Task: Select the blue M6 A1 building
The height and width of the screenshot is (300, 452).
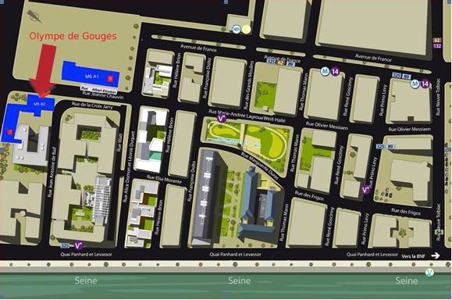Action: click(91, 74)
